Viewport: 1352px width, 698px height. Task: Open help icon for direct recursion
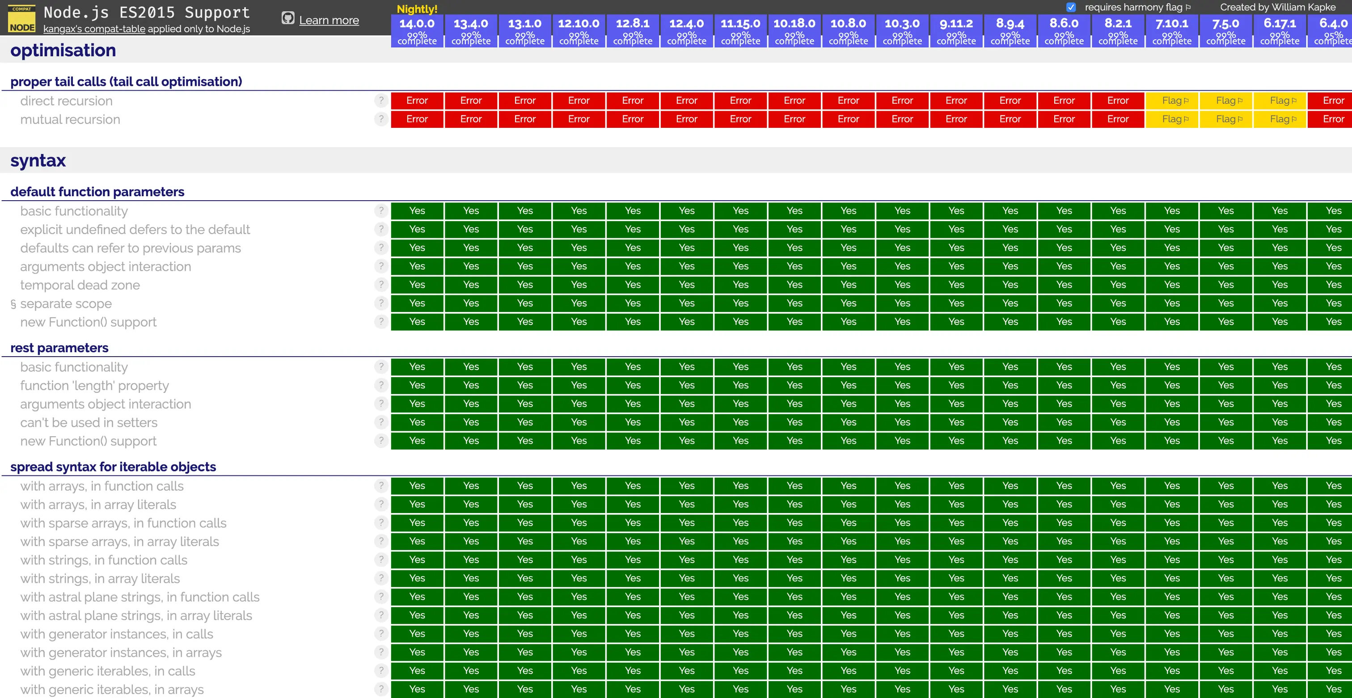click(381, 100)
